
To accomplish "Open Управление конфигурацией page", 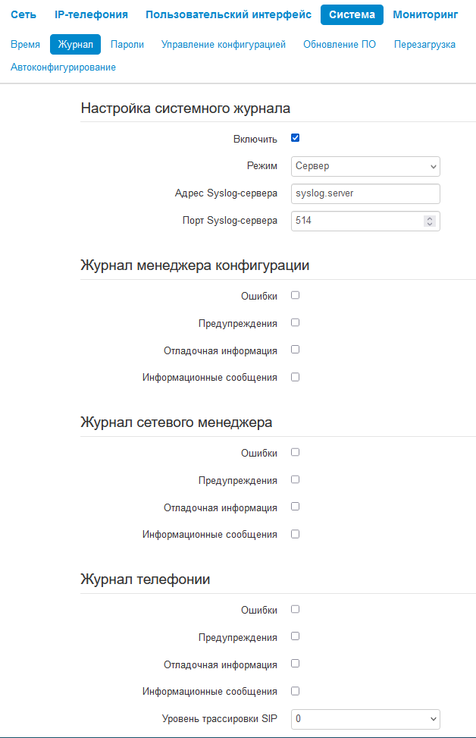I will tap(224, 45).
